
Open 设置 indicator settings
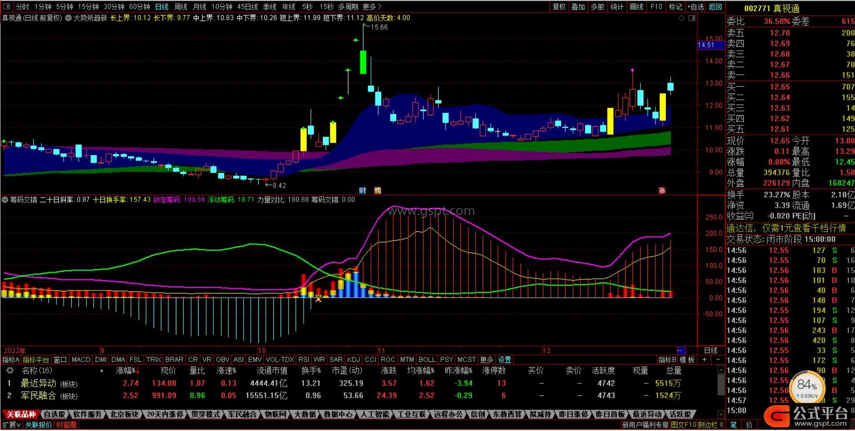[x=505, y=359]
